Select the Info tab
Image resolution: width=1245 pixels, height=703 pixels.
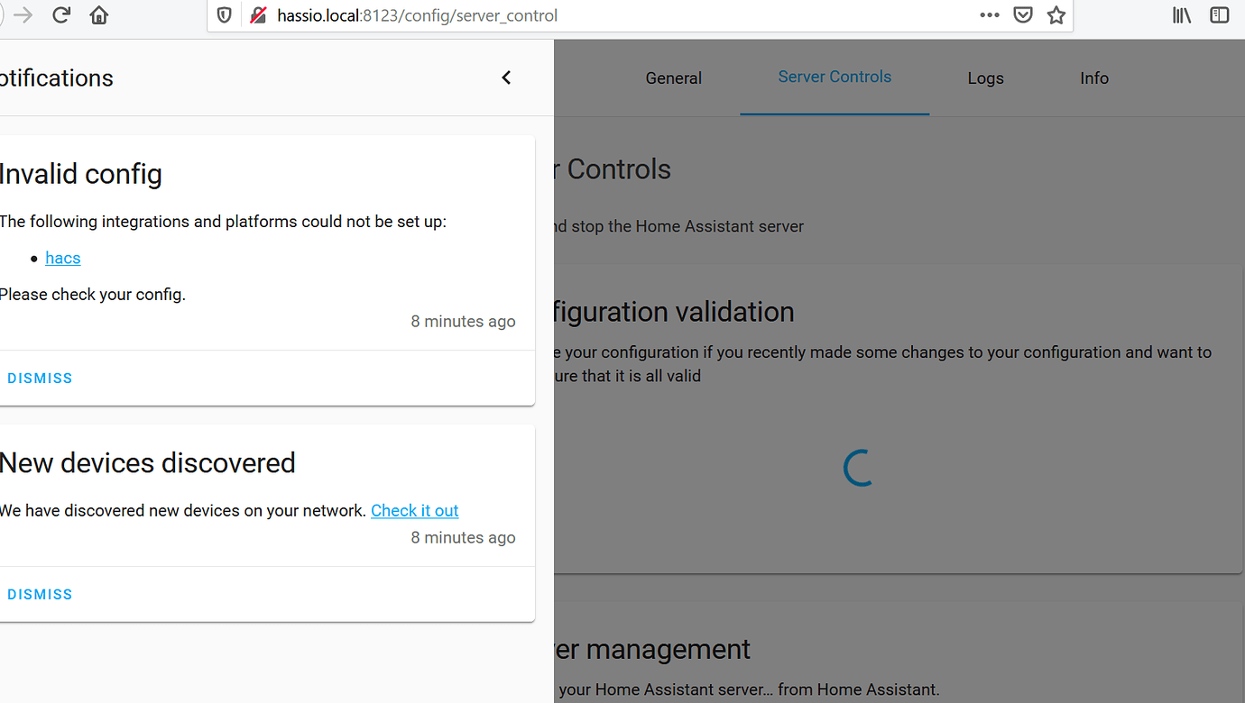1094,78
